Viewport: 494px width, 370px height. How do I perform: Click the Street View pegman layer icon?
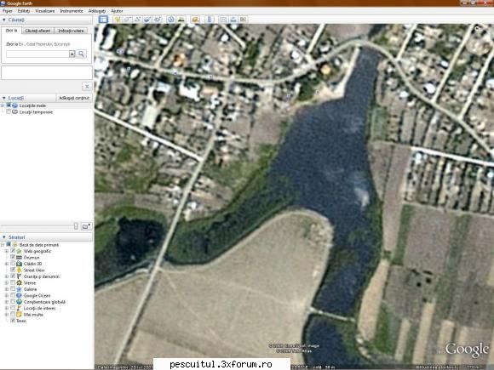point(19,270)
